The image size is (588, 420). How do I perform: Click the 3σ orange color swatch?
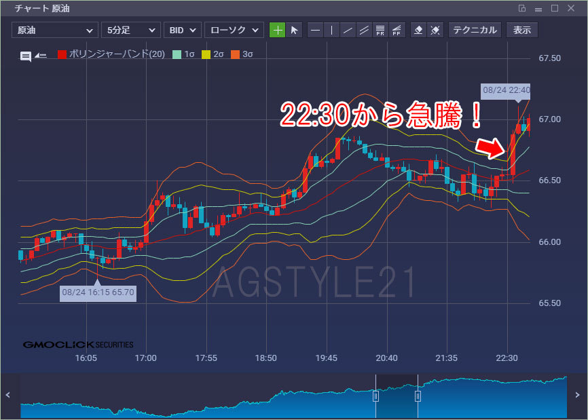pos(235,54)
